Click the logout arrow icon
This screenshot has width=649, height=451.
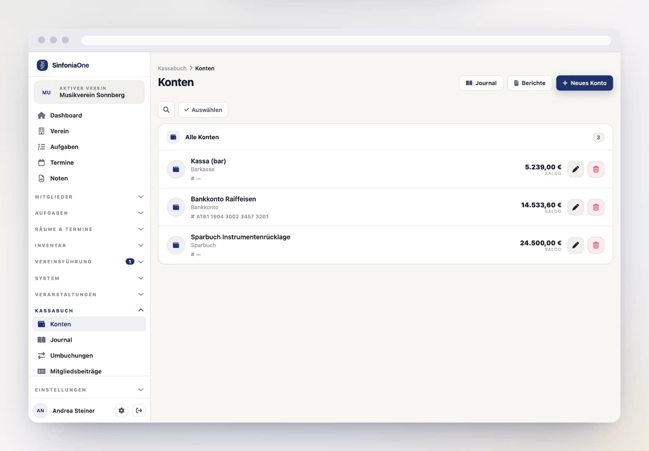point(139,411)
